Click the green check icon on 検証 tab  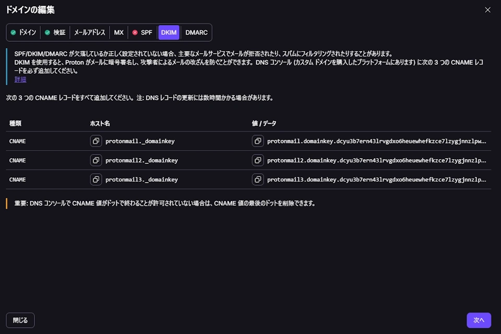click(x=48, y=32)
